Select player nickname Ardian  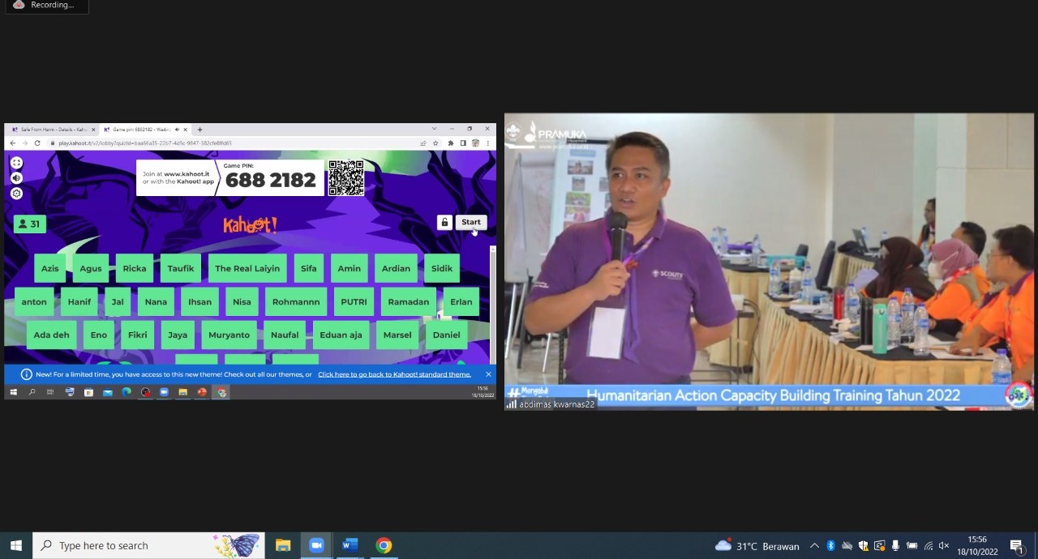coord(396,268)
